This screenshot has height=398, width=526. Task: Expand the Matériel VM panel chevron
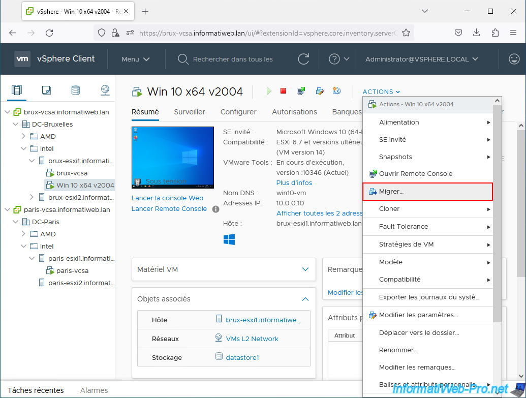pos(305,269)
